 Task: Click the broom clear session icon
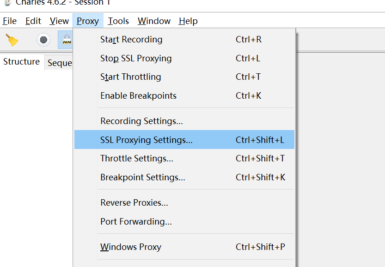tap(12, 40)
